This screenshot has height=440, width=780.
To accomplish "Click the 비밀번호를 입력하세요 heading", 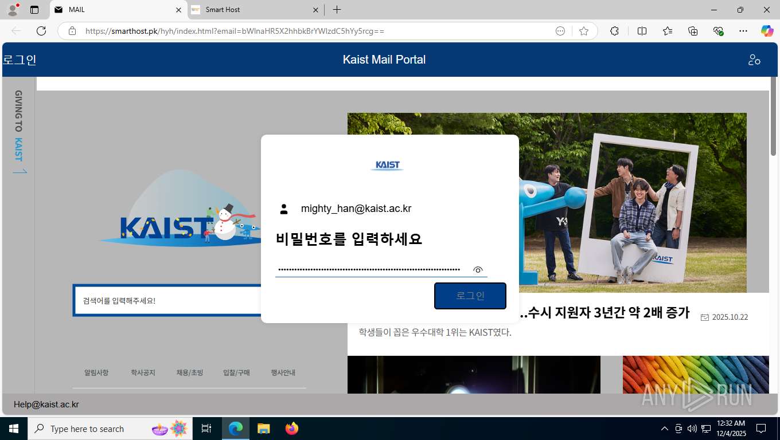I will pyautogui.click(x=349, y=239).
